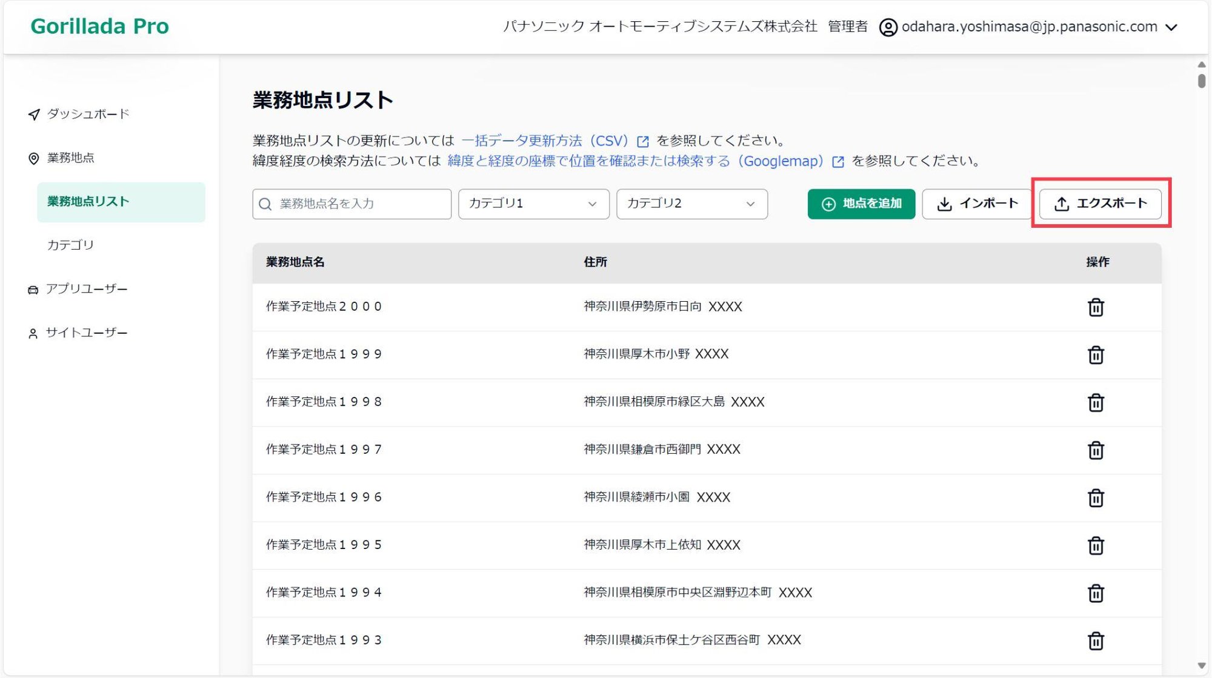Click the インポート button
This screenshot has width=1212, height=678.
pyautogui.click(x=977, y=204)
